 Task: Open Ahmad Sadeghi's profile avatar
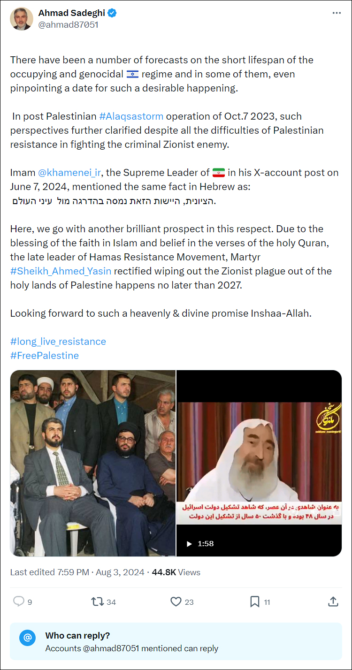pos(22,19)
